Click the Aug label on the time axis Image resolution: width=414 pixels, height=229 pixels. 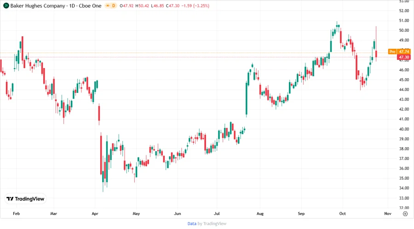pos(260,213)
